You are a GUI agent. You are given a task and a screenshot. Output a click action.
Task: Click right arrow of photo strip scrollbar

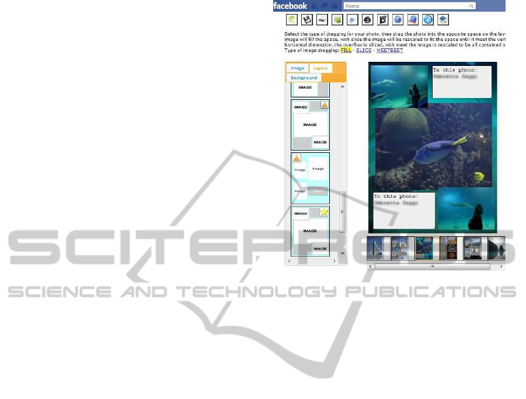pyautogui.click(x=501, y=267)
